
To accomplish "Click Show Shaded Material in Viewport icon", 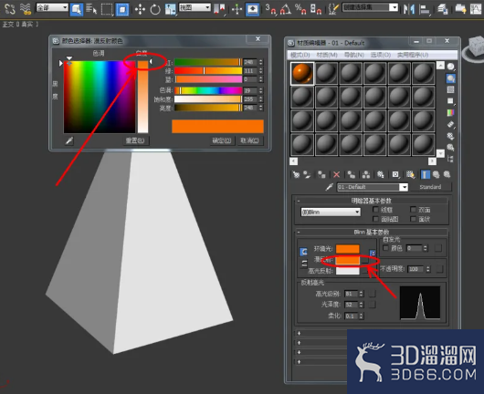I will (x=410, y=175).
